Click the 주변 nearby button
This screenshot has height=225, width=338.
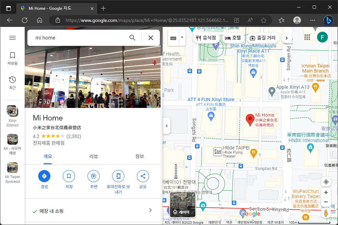pos(94,176)
